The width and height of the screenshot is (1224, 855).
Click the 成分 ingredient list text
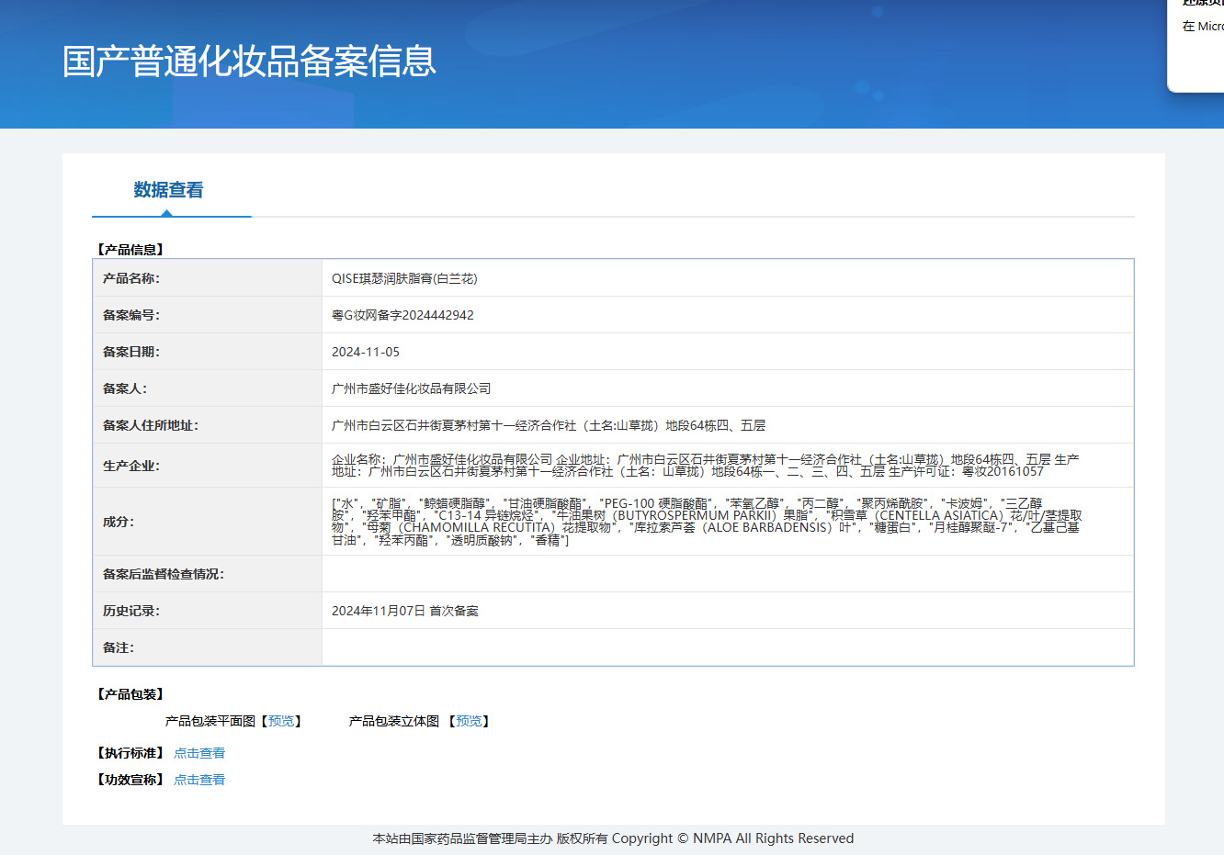click(706, 522)
